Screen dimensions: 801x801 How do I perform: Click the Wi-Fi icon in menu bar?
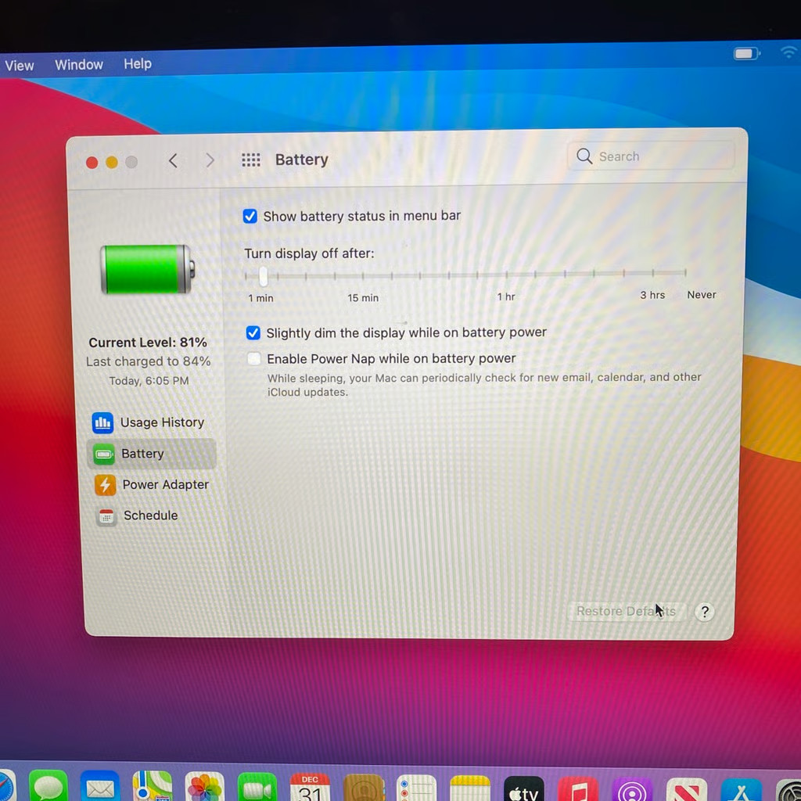(789, 52)
